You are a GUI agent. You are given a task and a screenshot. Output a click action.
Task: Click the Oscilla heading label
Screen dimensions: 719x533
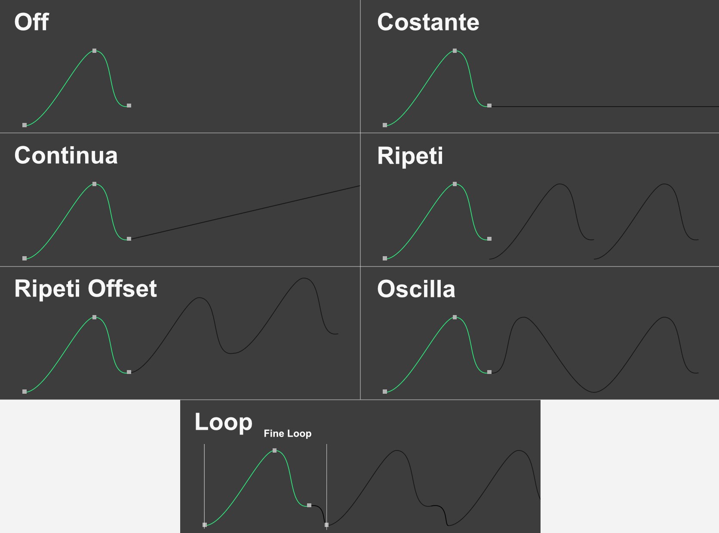pyautogui.click(x=416, y=289)
